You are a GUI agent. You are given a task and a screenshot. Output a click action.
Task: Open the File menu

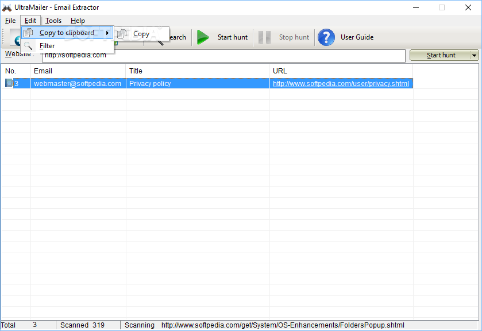click(10, 21)
